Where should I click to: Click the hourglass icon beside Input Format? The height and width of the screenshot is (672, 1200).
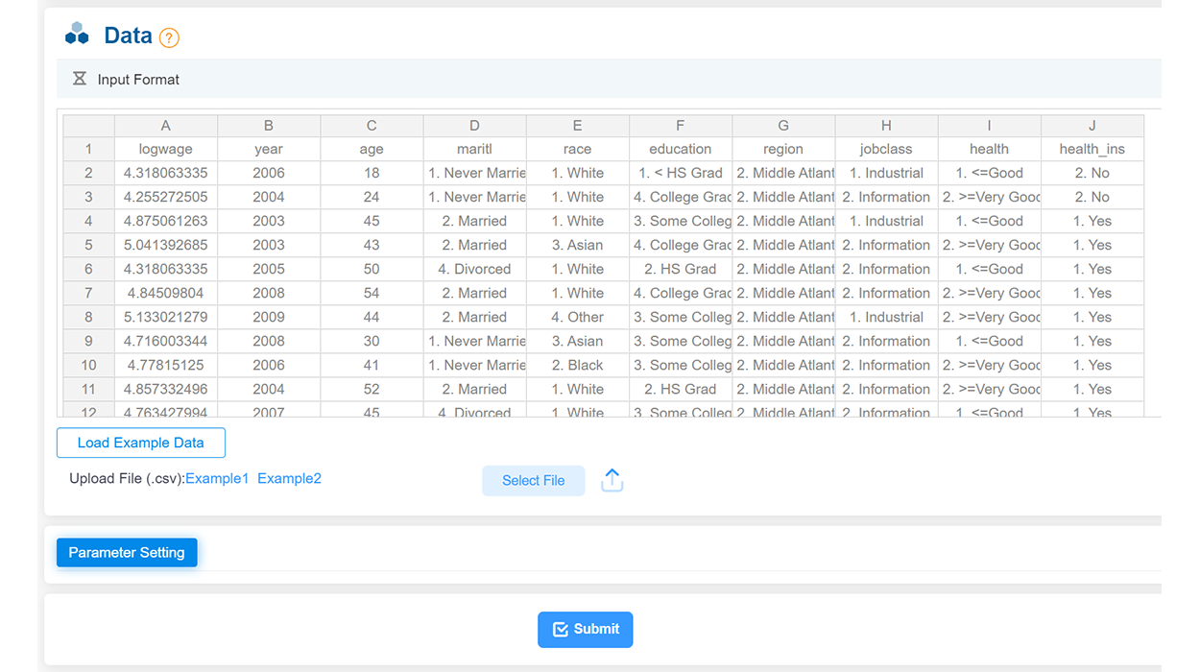[80, 79]
